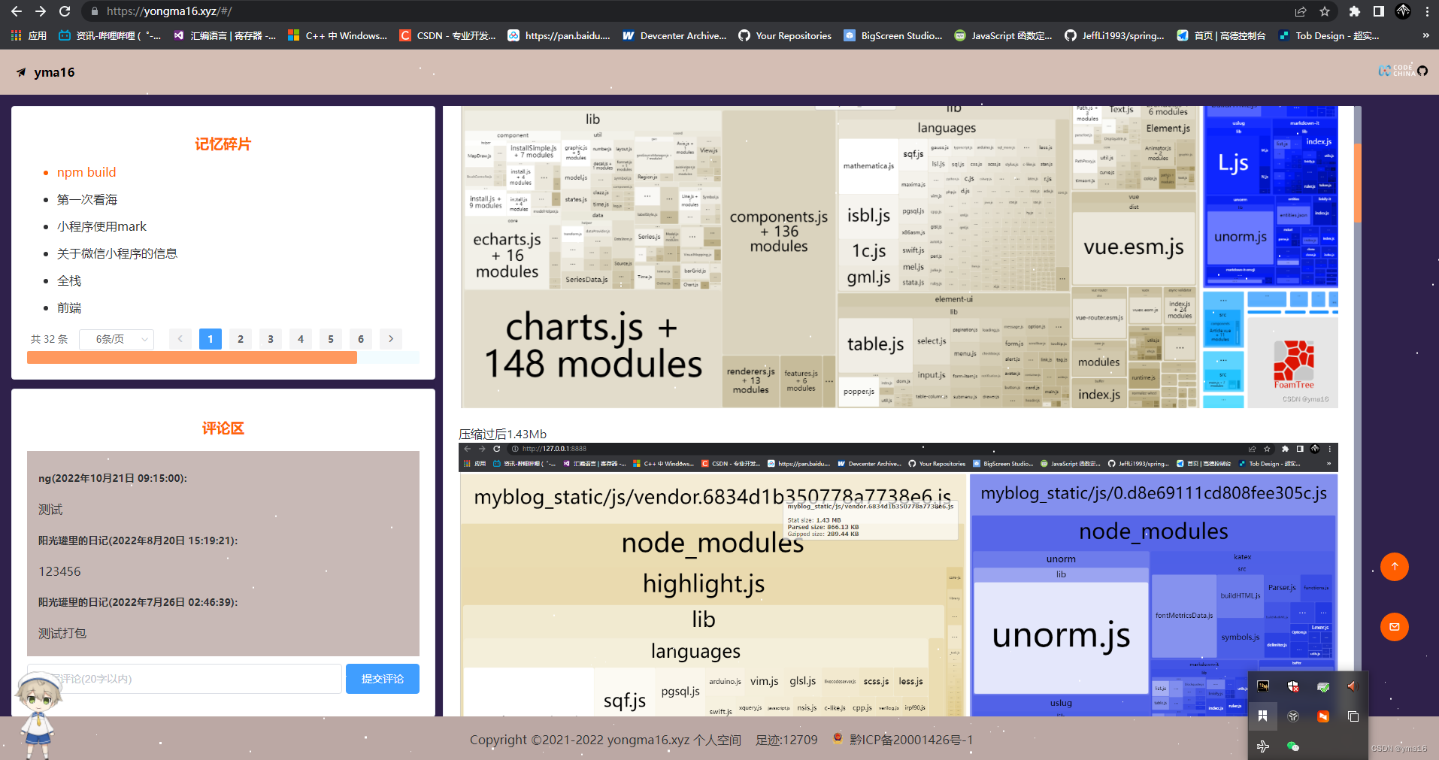Open the npm build article link
Screen dimensions: 1439x760
point(86,172)
